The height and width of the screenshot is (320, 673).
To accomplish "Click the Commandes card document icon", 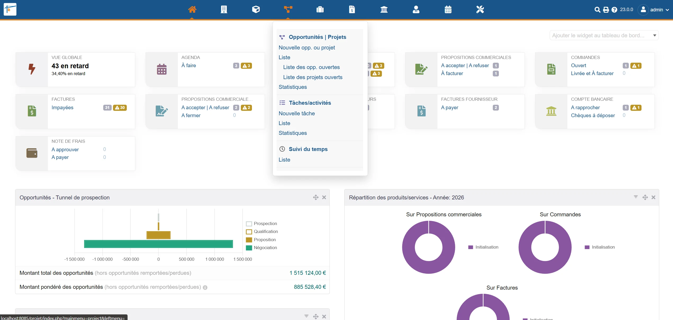I will coord(551,69).
